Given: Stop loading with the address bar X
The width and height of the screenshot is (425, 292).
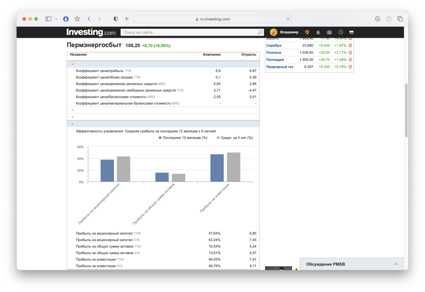Looking at the screenshot, I should (x=288, y=19).
